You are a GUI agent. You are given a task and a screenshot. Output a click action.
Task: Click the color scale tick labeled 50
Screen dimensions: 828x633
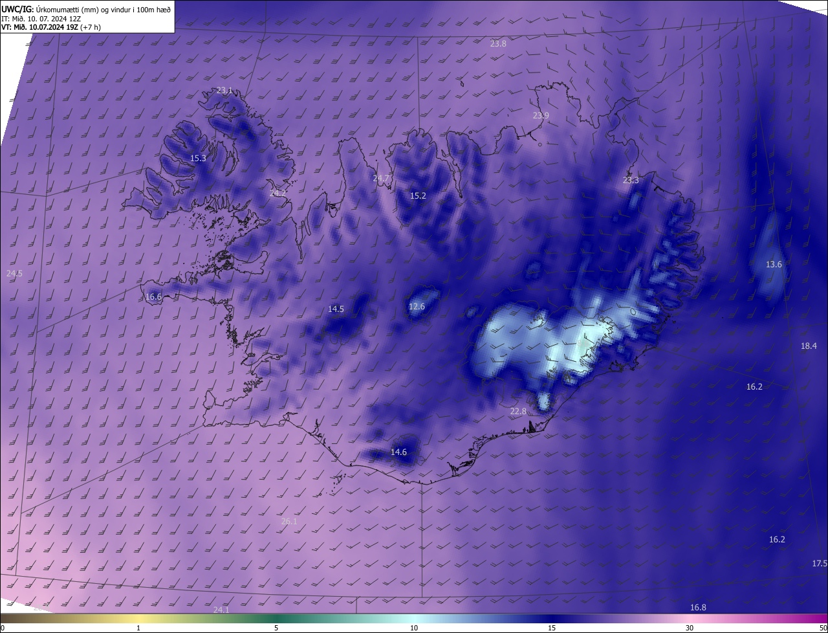823,628
